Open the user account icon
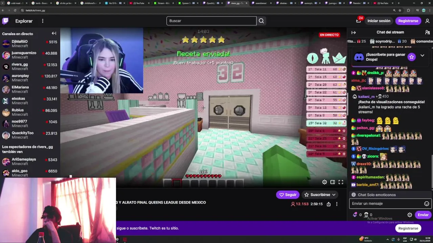The image size is (433, 243). click(427, 21)
